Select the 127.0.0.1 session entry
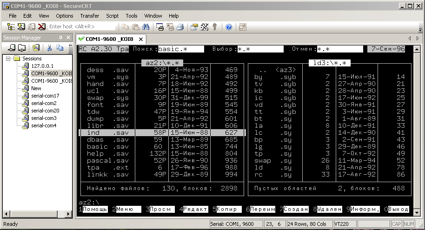The width and height of the screenshot is (425, 230). pyautogui.click(x=42, y=66)
